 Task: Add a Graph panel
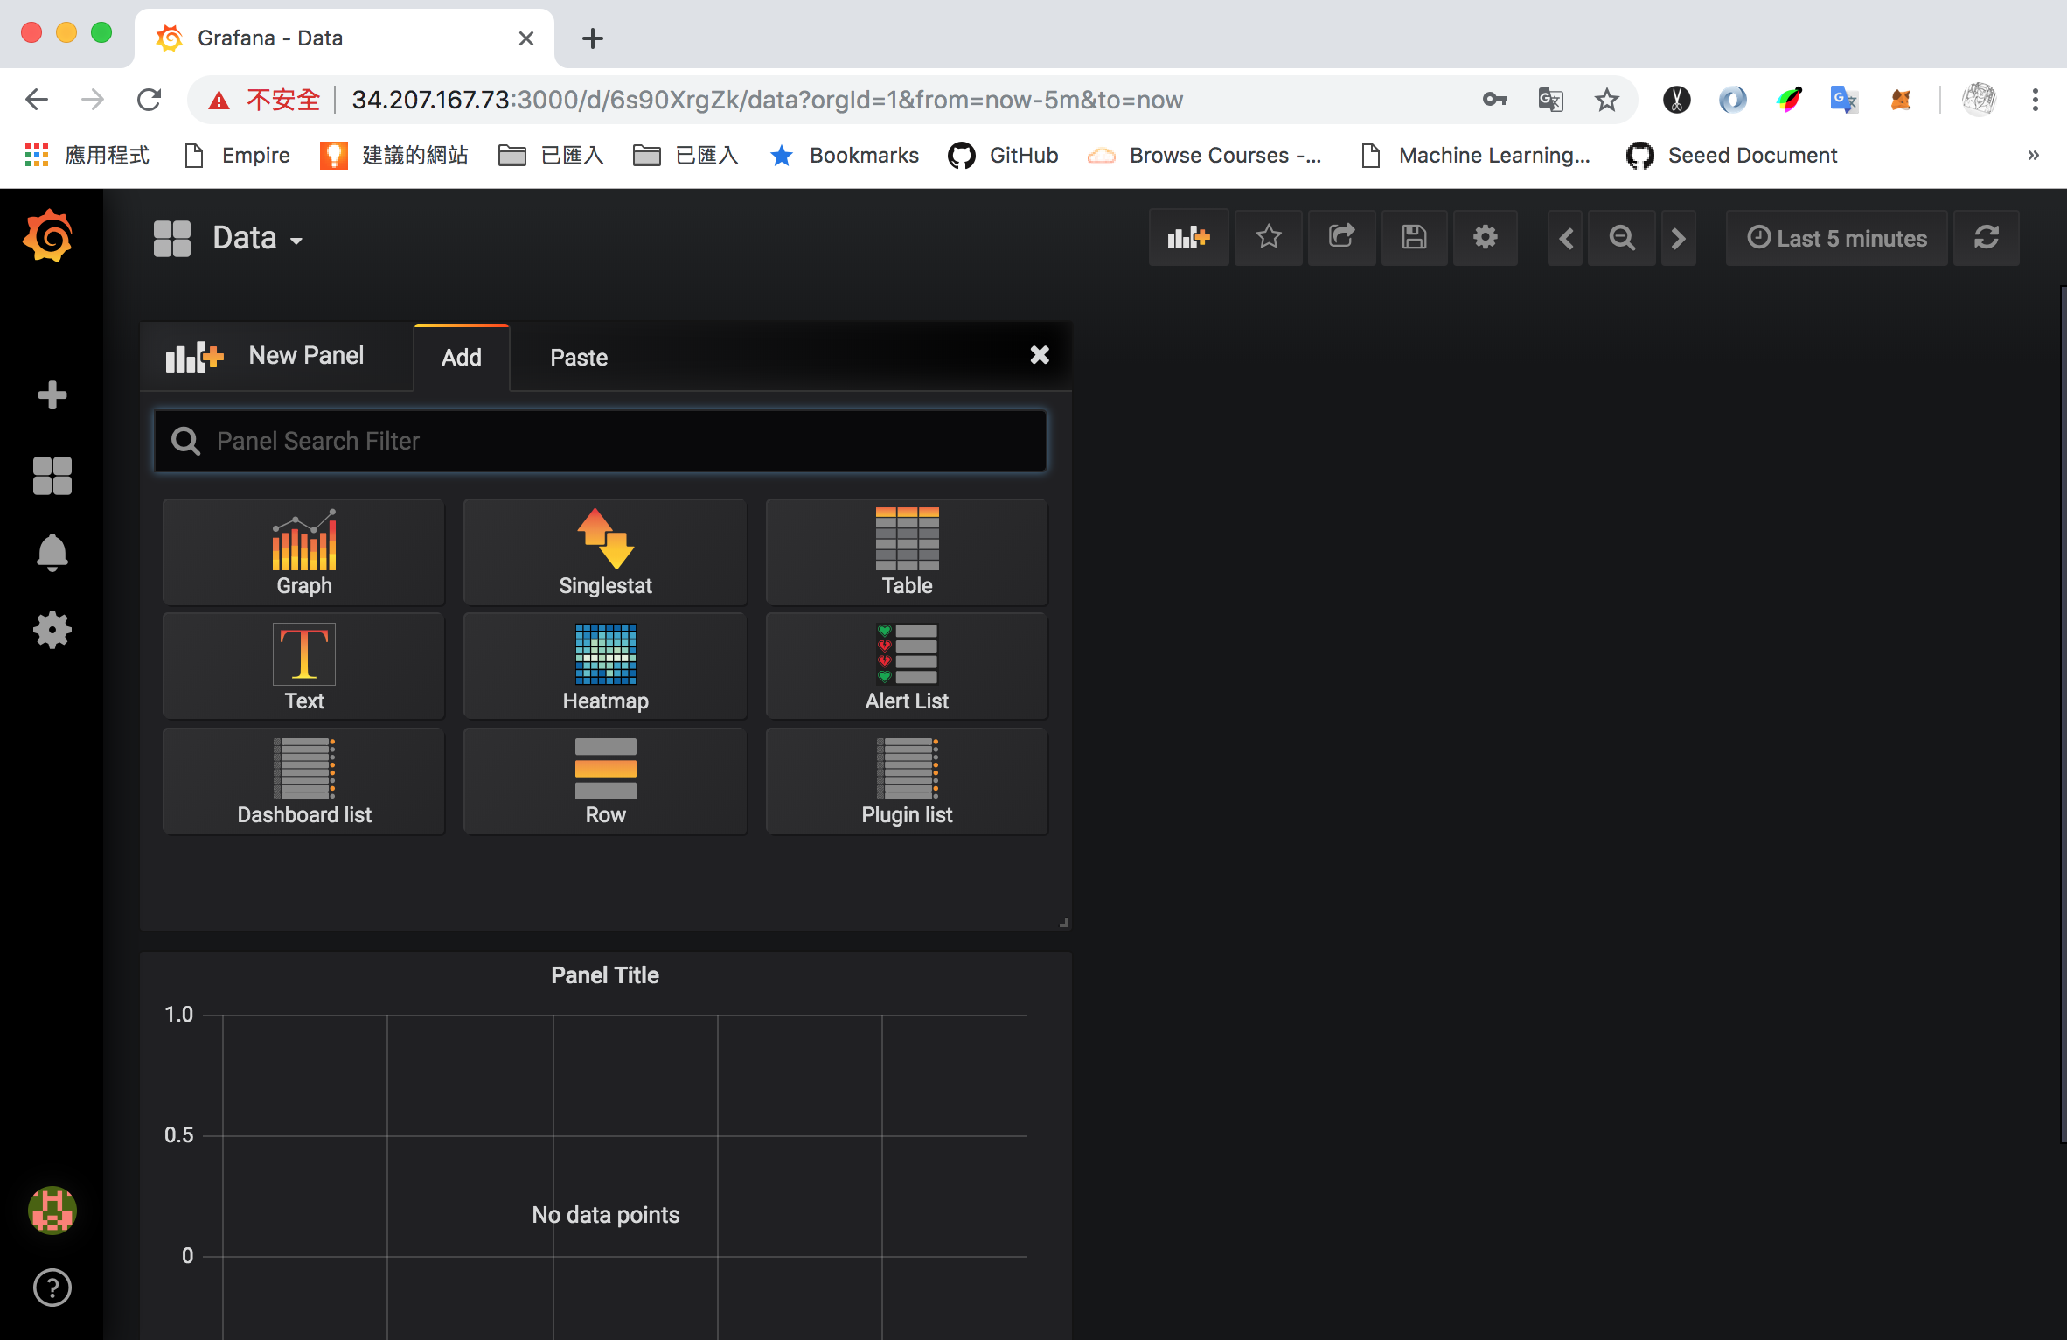click(304, 552)
